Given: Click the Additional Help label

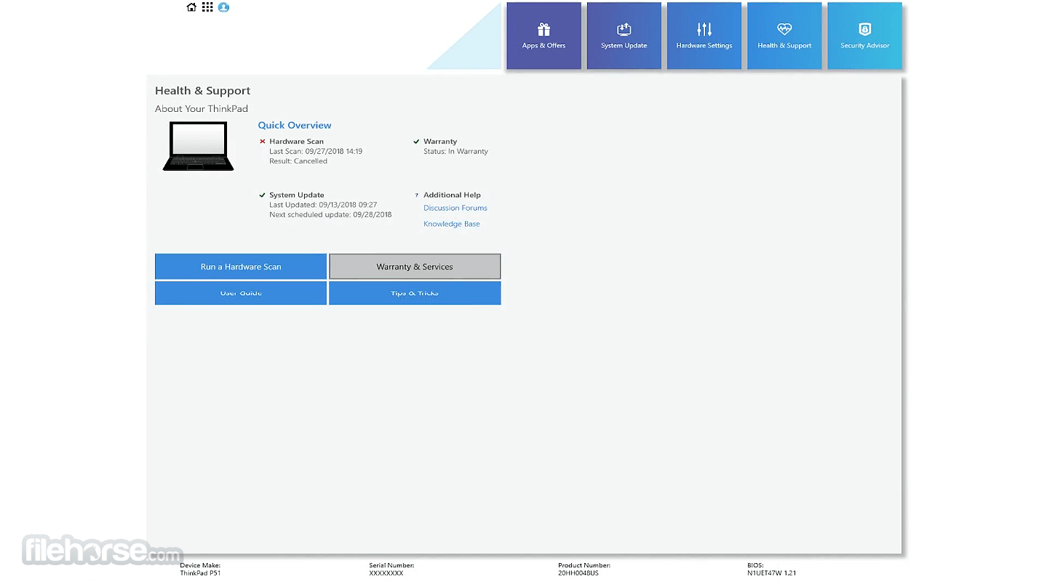Looking at the screenshot, I should pyautogui.click(x=452, y=195).
